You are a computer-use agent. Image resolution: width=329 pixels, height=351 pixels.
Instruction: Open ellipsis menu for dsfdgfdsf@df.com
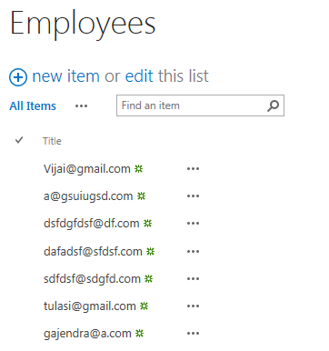pyautogui.click(x=193, y=224)
